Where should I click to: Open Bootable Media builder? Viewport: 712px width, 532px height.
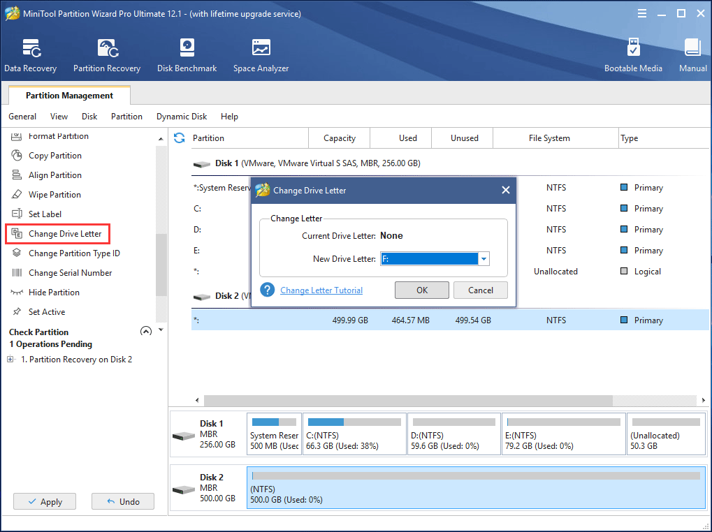(633, 55)
